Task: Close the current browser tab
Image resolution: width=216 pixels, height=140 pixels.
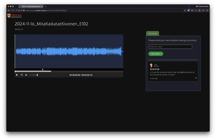Action: click(42, 7)
